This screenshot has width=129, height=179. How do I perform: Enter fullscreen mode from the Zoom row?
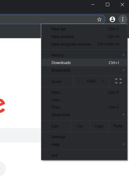pyautogui.click(x=118, y=81)
